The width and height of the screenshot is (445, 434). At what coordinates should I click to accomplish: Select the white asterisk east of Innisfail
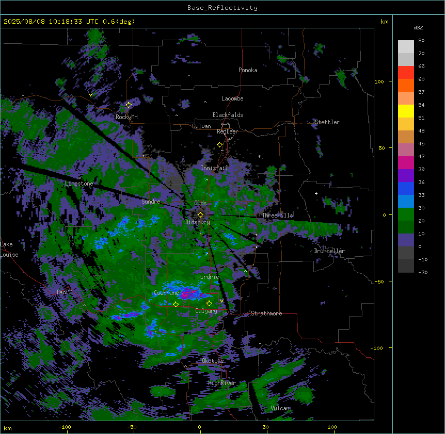click(259, 156)
